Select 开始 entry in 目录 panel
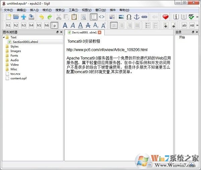 [x=182, y=37]
